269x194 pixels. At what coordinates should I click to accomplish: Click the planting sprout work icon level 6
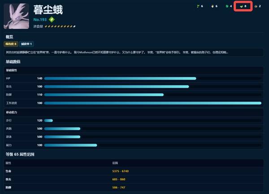click(x=198, y=6)
